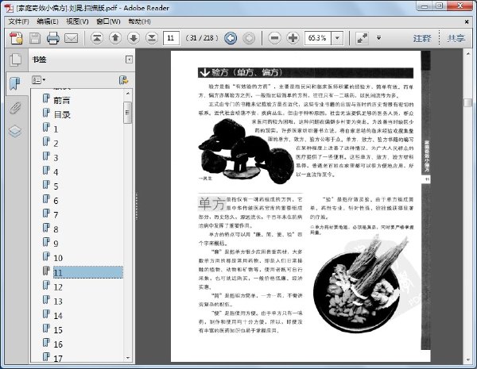
Task: Go to the previous page with the up arrow
Action: click(115, 38)
